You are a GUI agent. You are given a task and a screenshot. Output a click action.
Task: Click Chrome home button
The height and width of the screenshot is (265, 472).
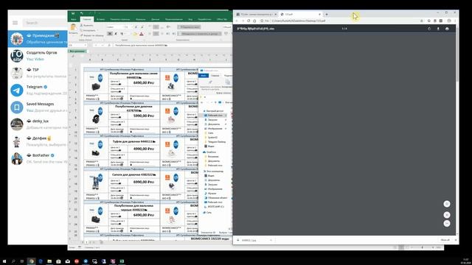tap(254, 21)
